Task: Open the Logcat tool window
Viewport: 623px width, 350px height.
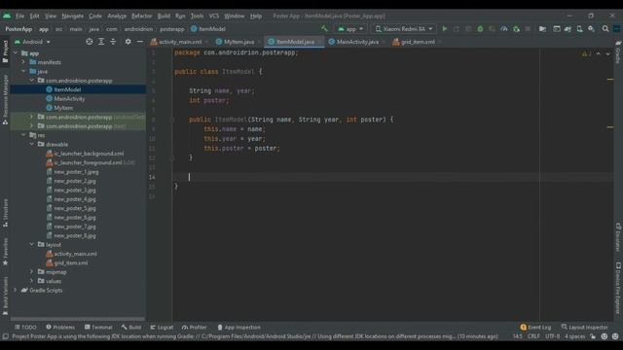Action: (162, 328)
